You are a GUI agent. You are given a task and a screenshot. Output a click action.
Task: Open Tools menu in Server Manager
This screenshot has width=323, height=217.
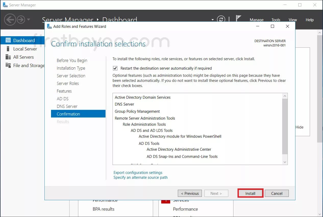click(276, 20)
